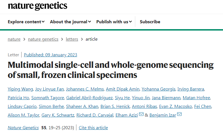Viewport: 223px width, 132px height.
Task: Click Cite this article link
Action: [x=93, y=128]
